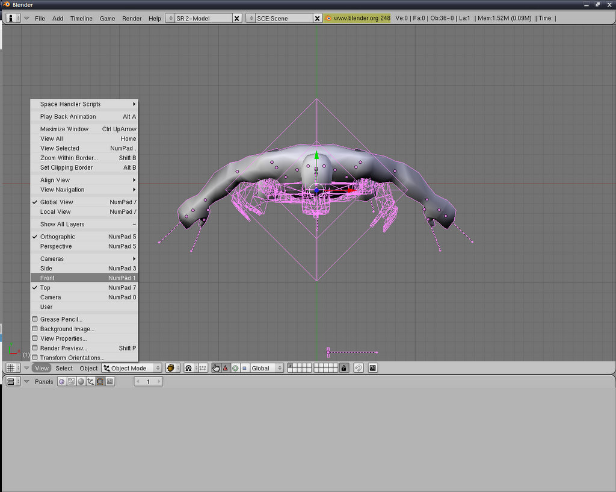
Task: Switch to Local View in menu
Action: [x=55, y=212]
